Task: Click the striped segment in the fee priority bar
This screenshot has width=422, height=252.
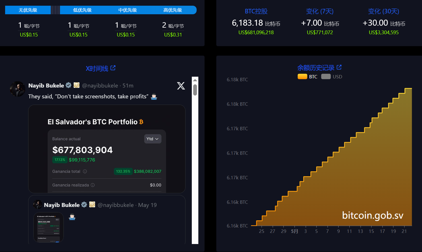Action: (x=55, y=10)
